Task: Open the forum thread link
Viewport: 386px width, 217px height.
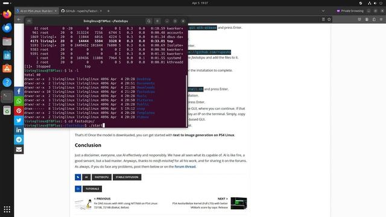Action: tap(185, 166)
